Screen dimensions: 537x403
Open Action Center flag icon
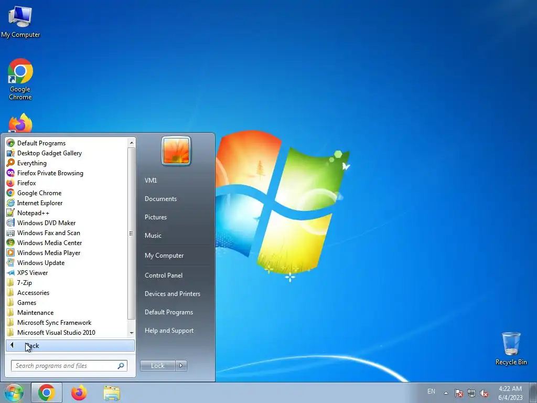[458, 393]
